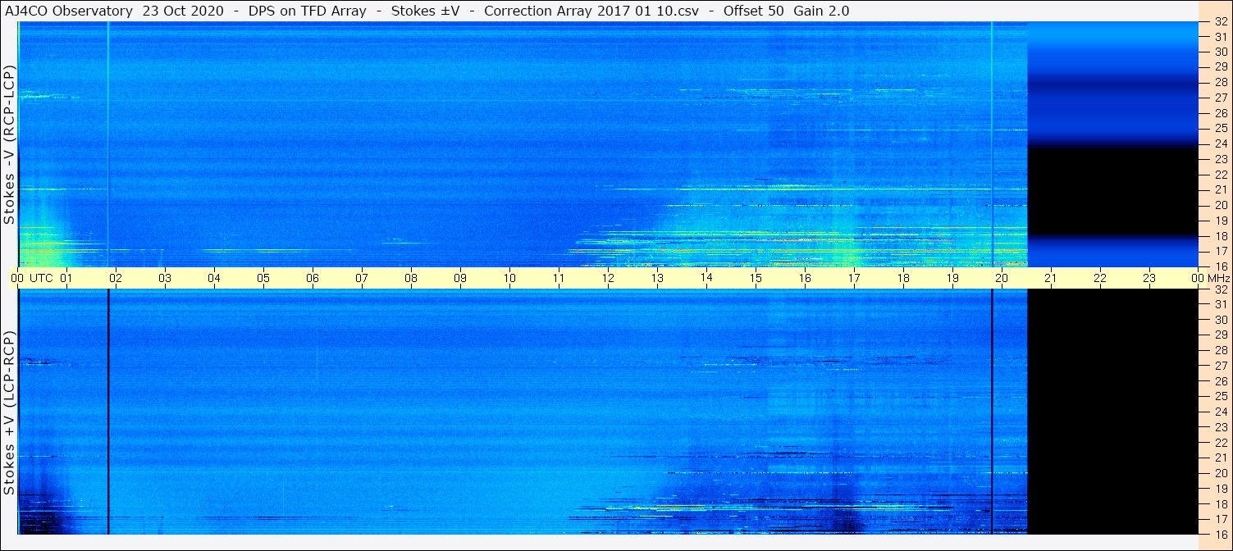Select the 13 hour marker on time axis
The height and width of the screenshot is (551, 1233).
[x=657, y=278]
